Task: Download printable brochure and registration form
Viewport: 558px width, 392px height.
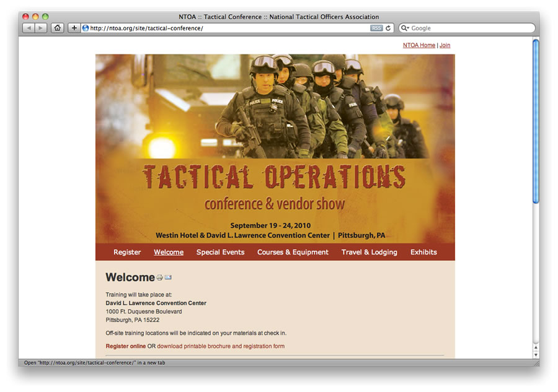Action: (x=221, y=346)
